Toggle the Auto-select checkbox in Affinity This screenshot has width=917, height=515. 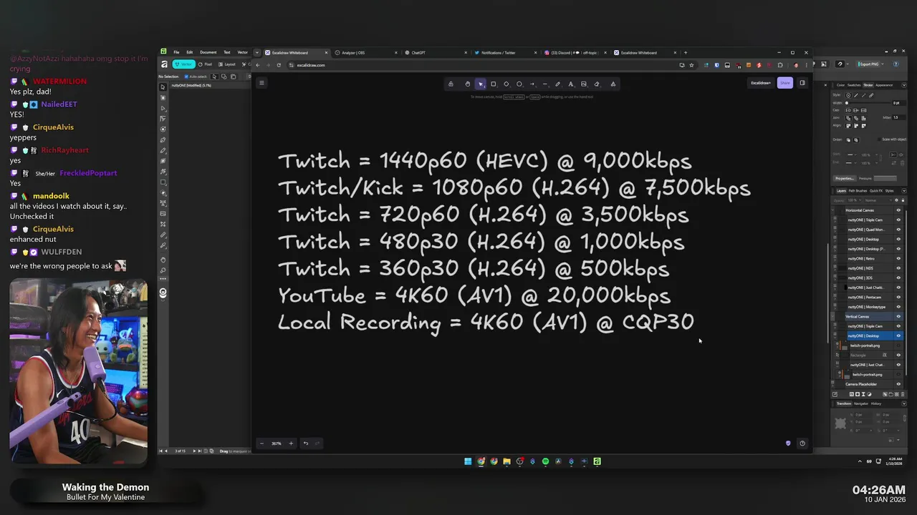coord(186,77)
